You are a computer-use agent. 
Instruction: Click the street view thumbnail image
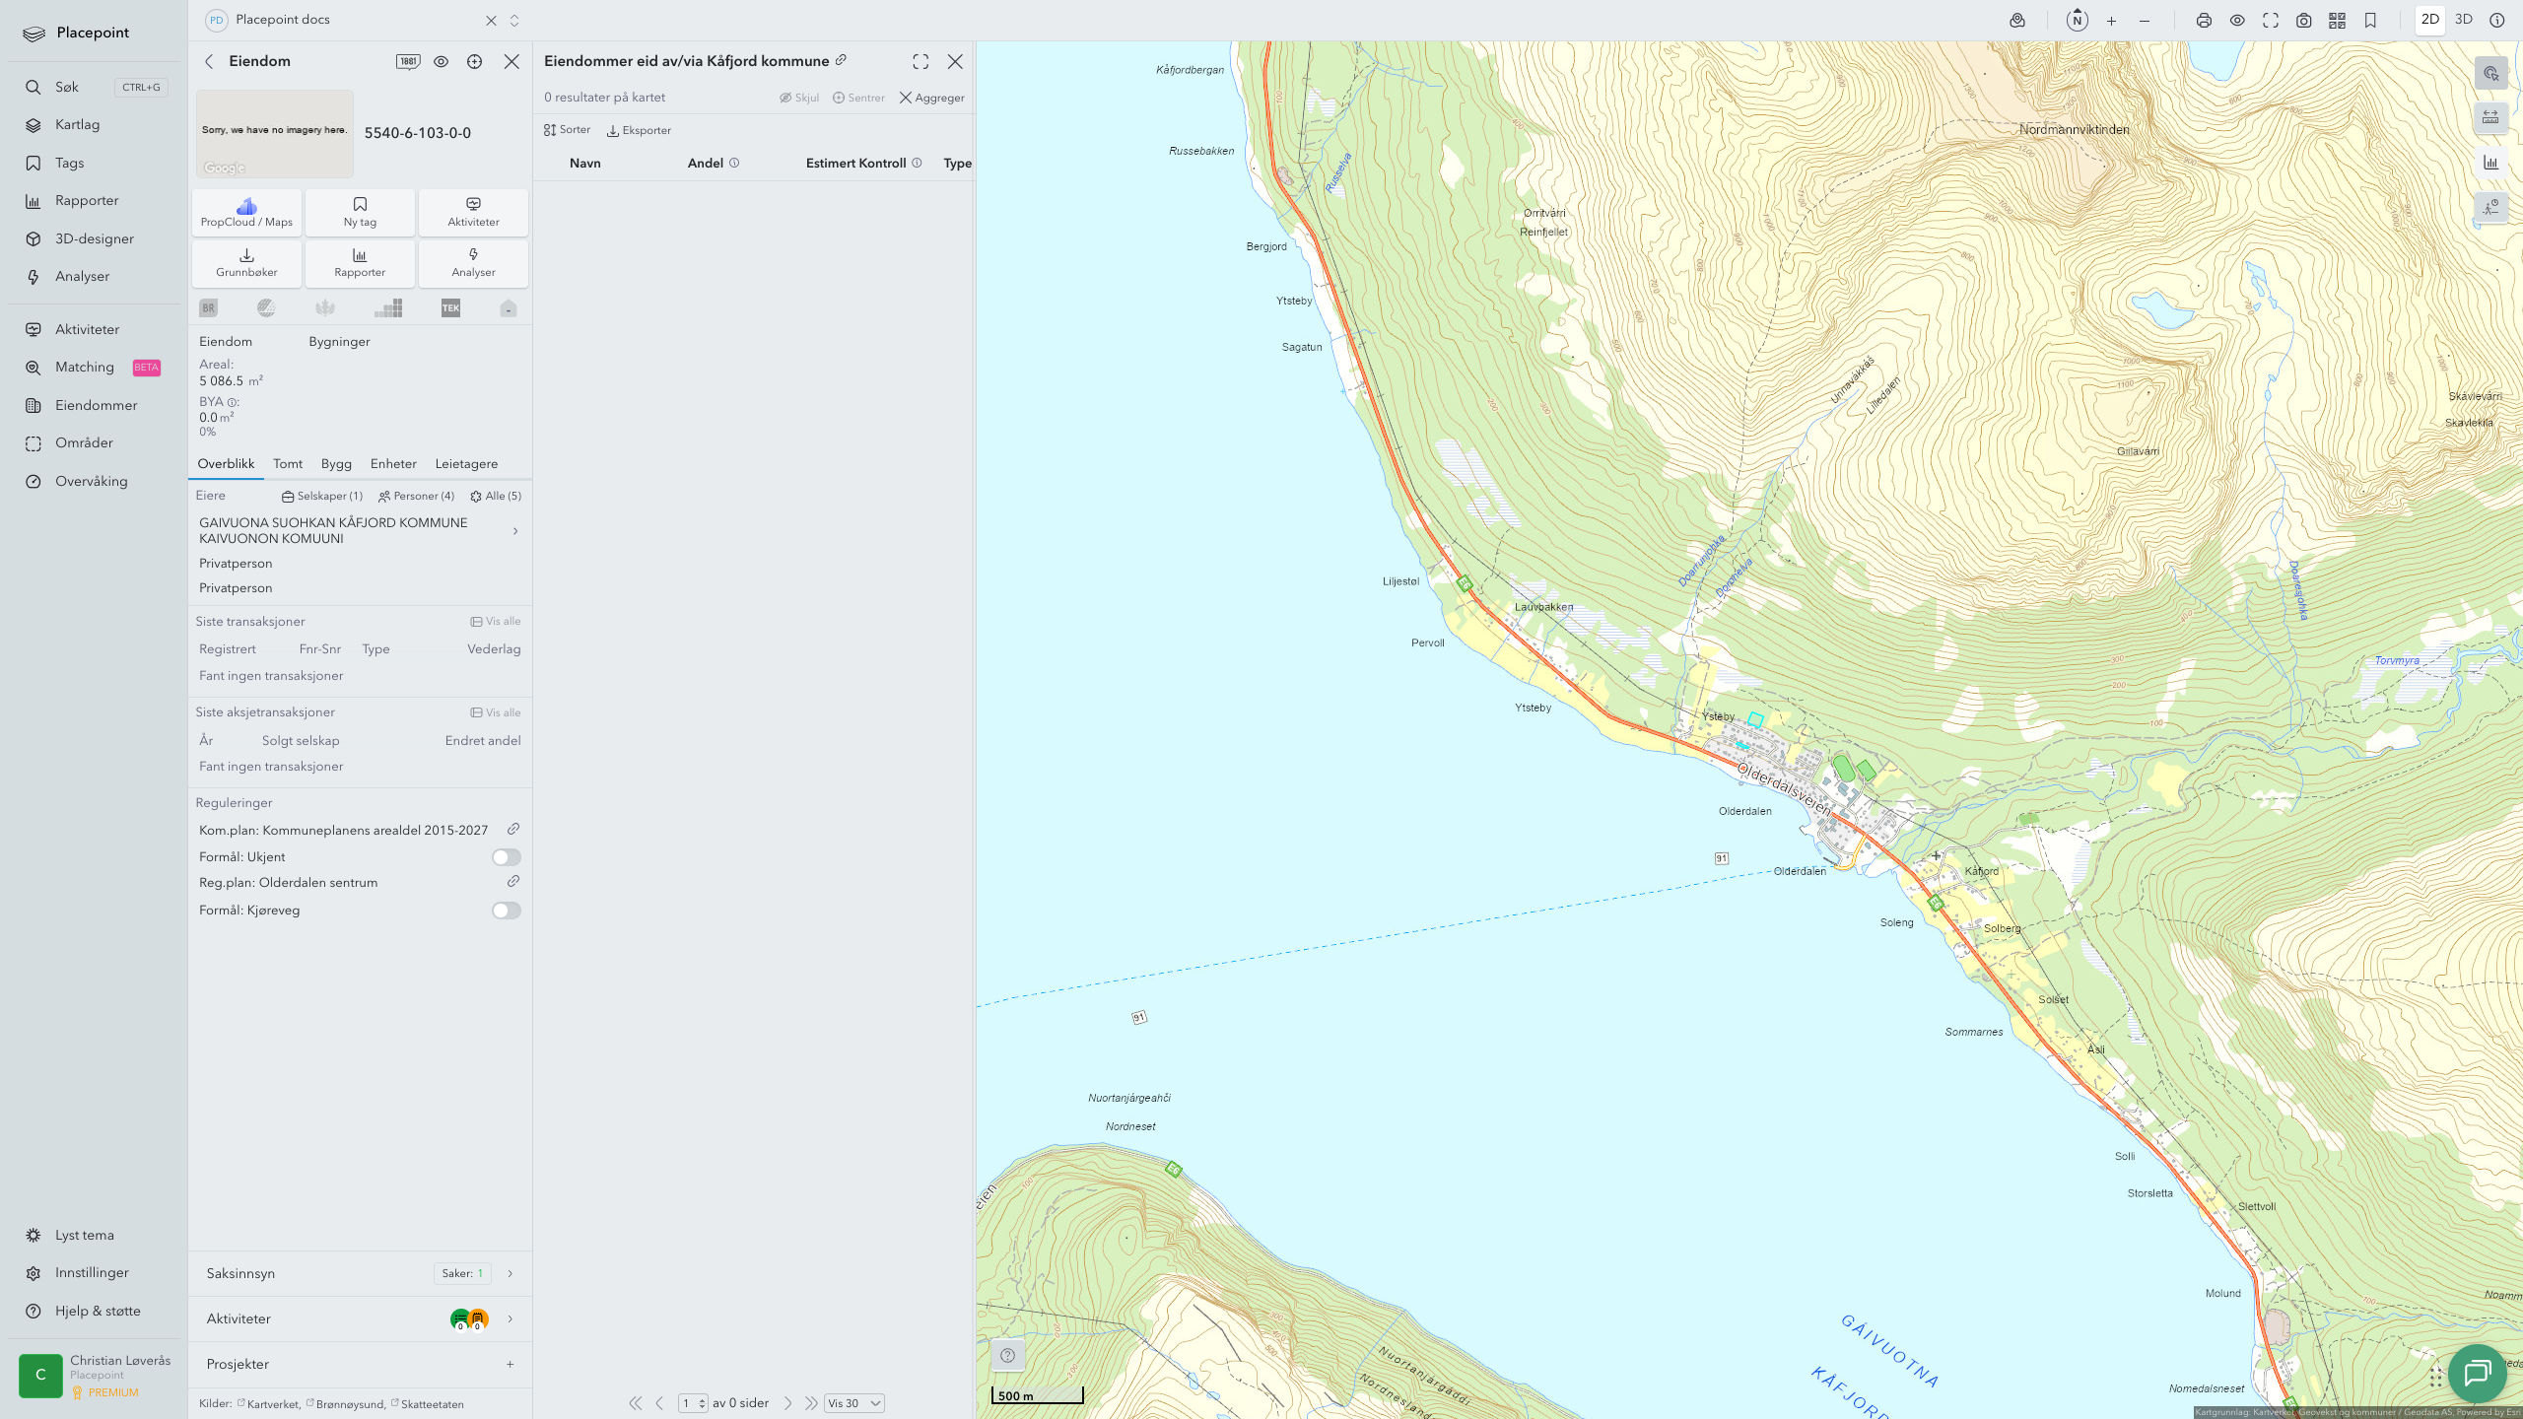tap(275, 133)
